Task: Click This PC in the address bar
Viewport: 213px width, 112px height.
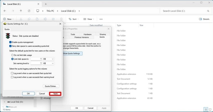Action: tap(50, 11)
